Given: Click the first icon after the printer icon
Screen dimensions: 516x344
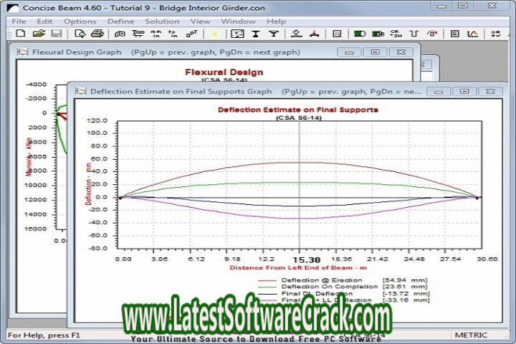Looking at the screenshot, I should tap(120, 34).
